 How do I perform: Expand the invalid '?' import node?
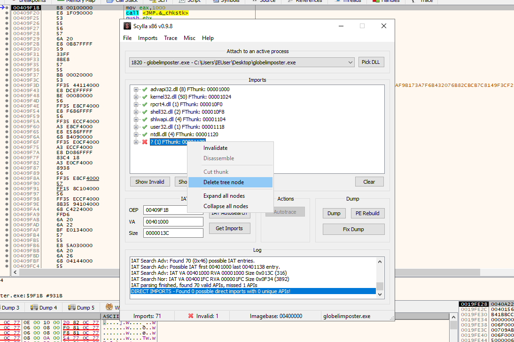pos(136,142)
